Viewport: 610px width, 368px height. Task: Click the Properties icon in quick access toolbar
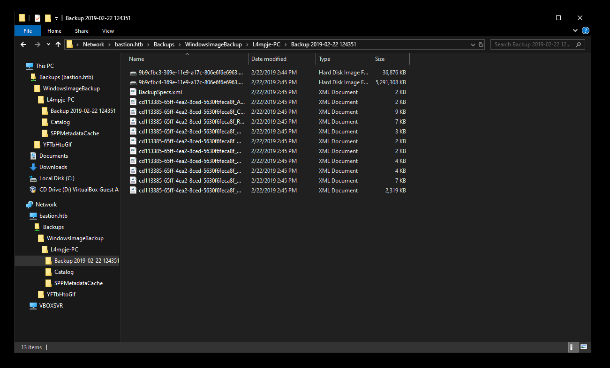click(x=38, y=18)
